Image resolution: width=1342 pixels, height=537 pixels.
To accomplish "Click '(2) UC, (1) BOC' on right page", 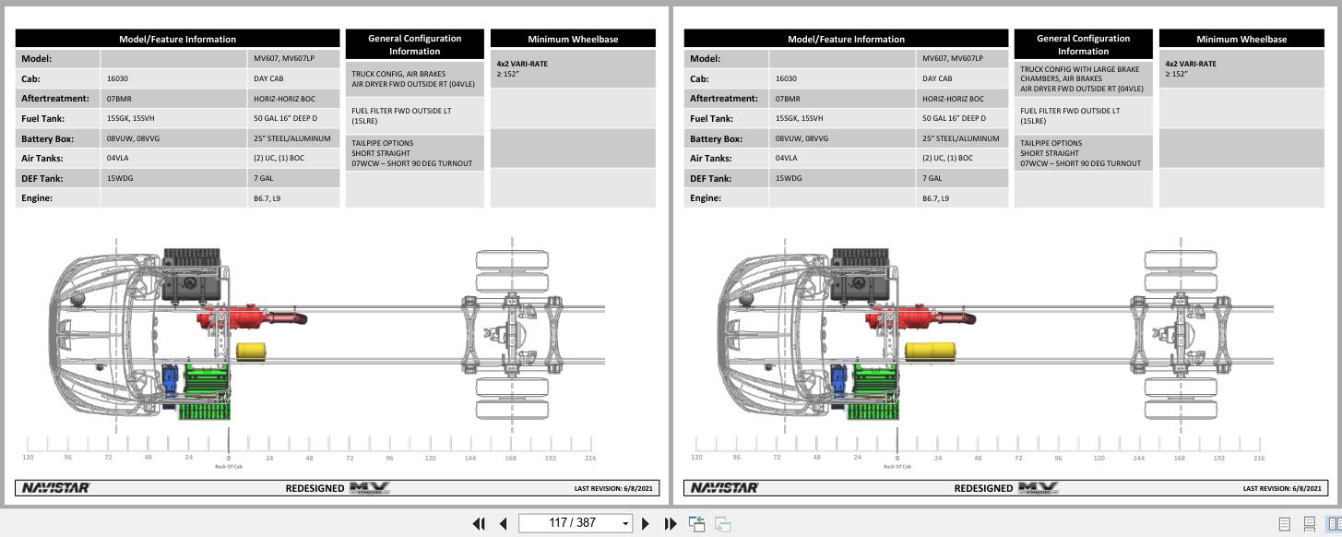I will coord(950,158).
